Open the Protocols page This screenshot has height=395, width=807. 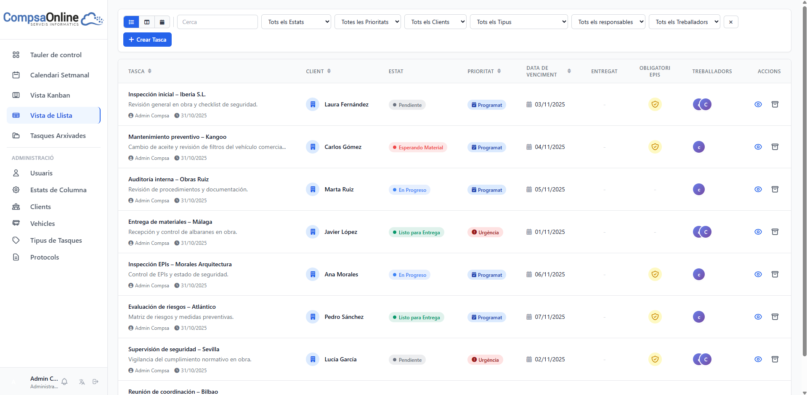tap(53, 257)
